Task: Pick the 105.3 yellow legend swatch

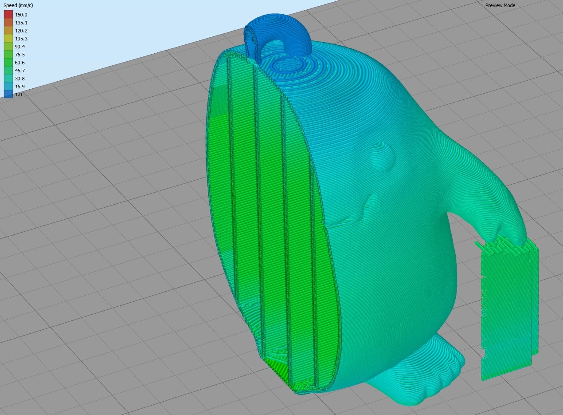Action: [8, 39]
